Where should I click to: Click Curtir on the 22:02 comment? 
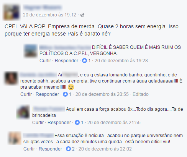(29, 149)
